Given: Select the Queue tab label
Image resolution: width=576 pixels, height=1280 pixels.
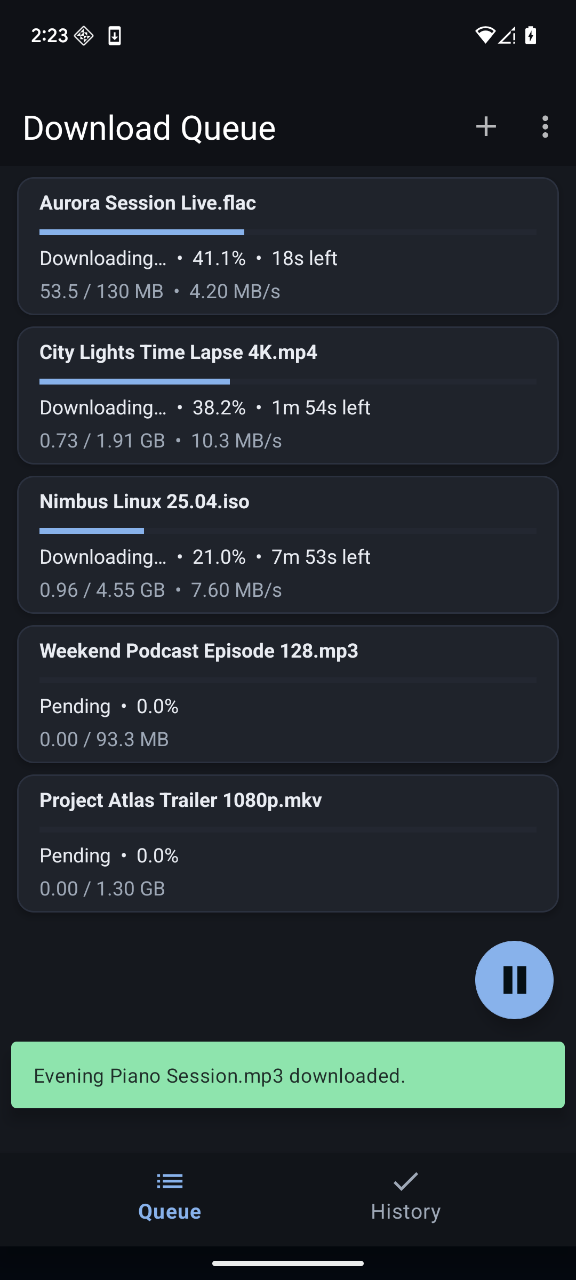Looking at the screenshot, I should click(170, 1212).
